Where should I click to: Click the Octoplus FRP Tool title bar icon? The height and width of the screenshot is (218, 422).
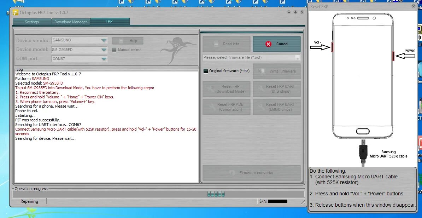pyautogui.click(x=16, y=12)
